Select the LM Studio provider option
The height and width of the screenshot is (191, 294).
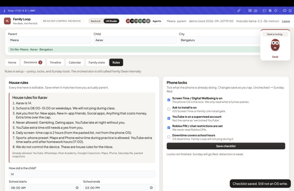pos(111,21)
